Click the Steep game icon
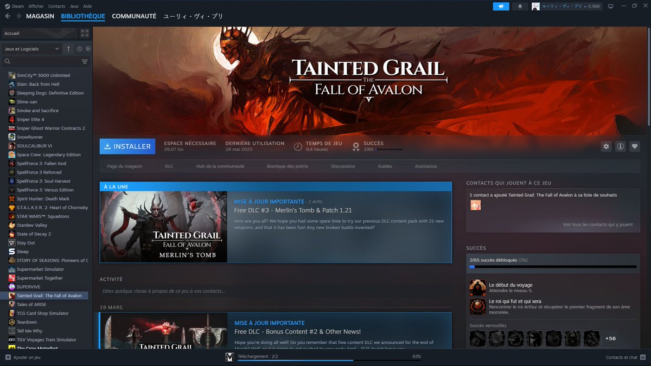The image size is (651, 366). tap(12, 252)
